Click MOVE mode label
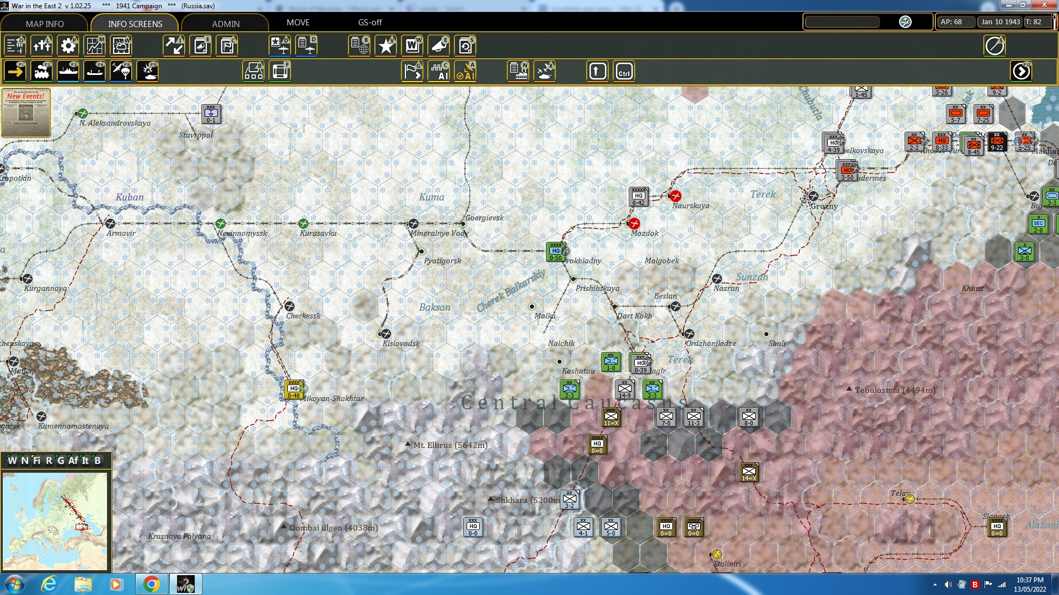 coord(298,23)
